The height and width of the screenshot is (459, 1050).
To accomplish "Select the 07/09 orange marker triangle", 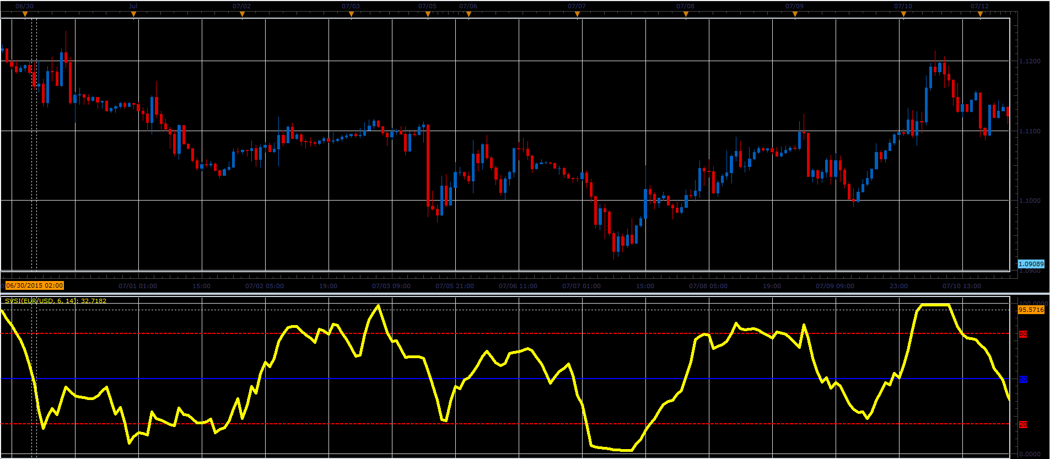I will point(795,15).
